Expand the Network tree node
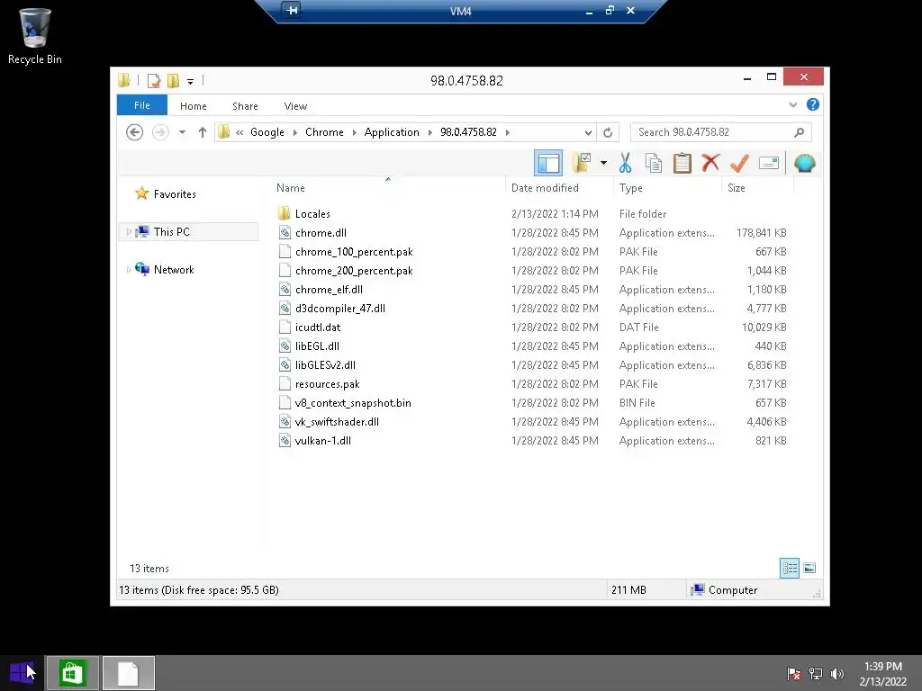 (128, 269)
